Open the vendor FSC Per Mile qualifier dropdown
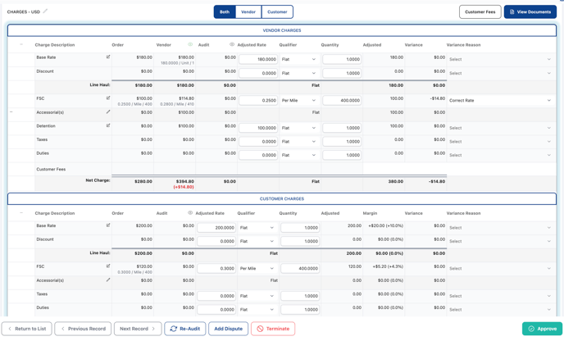Viewport: 564px width, 341px height. pos(298,101)
